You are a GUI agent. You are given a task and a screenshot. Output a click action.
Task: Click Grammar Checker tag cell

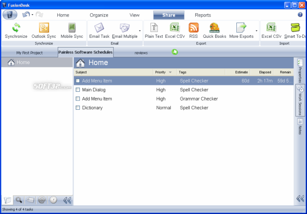(199, 99)
